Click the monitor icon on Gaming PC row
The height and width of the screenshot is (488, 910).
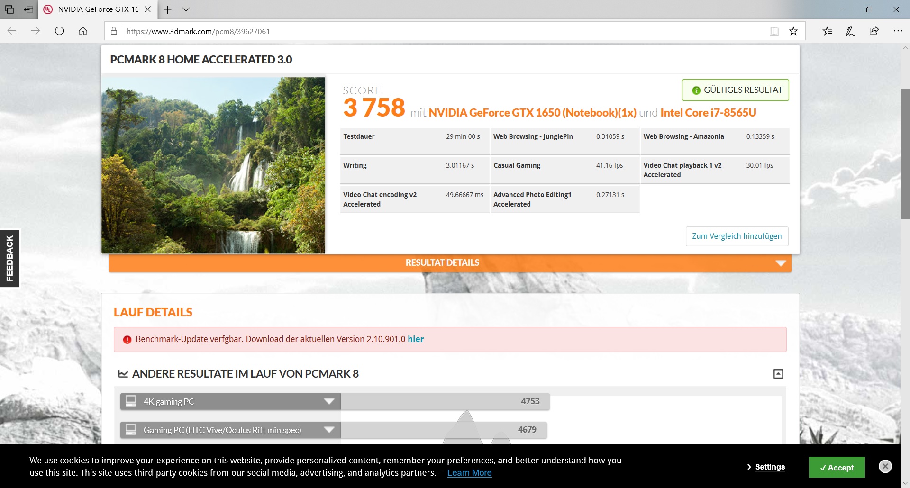pyautogui.click(x=131, y=430)
